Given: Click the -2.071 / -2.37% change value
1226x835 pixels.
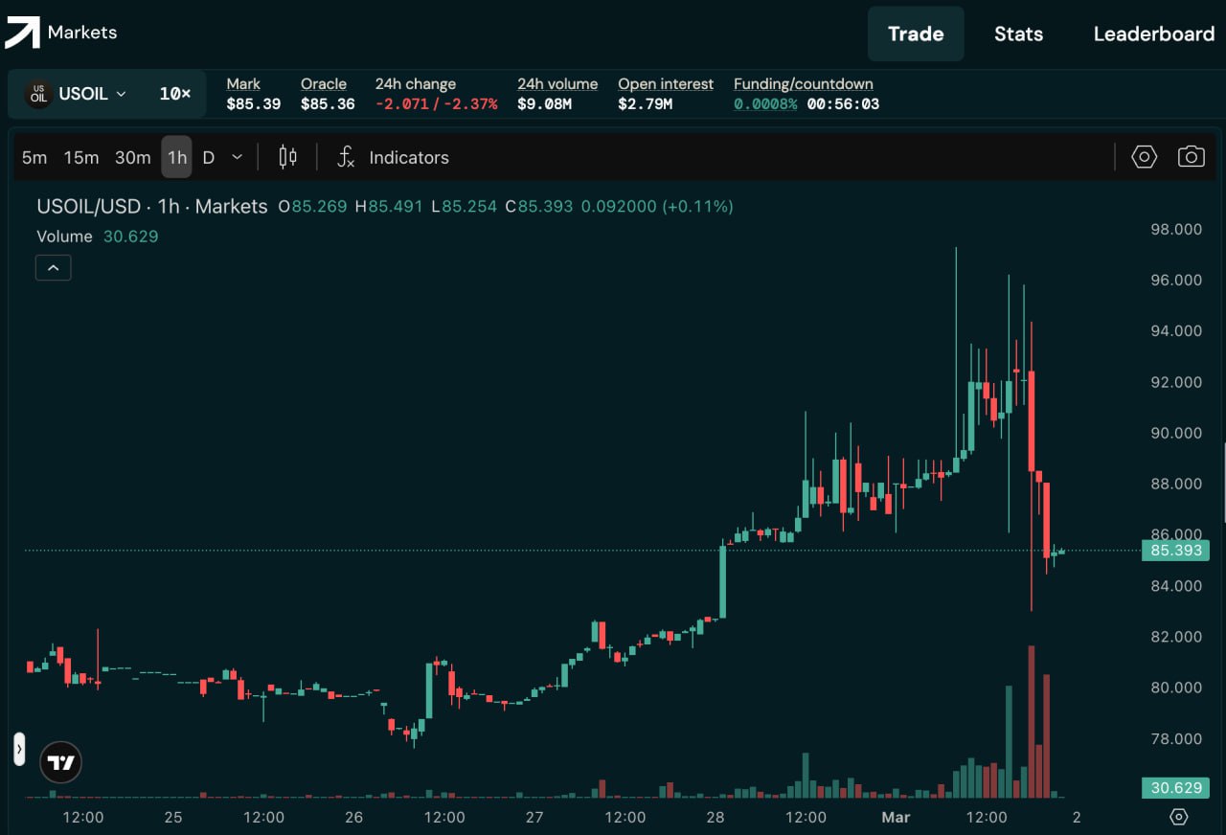Looking at the screenshot, I should pos(436,103).
